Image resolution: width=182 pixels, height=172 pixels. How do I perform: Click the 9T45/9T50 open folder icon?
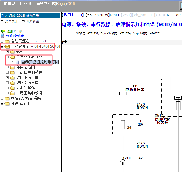pos(7,47)
